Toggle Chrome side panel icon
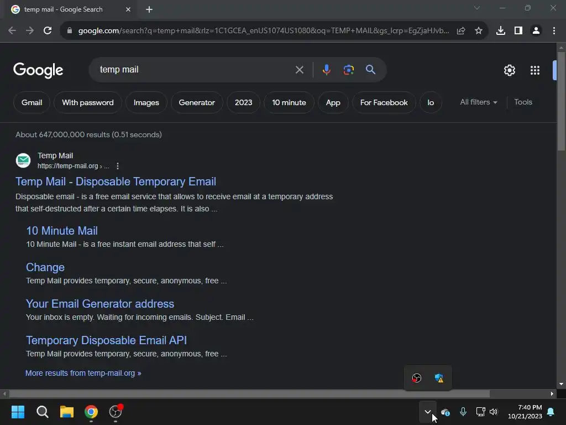 click(x=518, y=31)
